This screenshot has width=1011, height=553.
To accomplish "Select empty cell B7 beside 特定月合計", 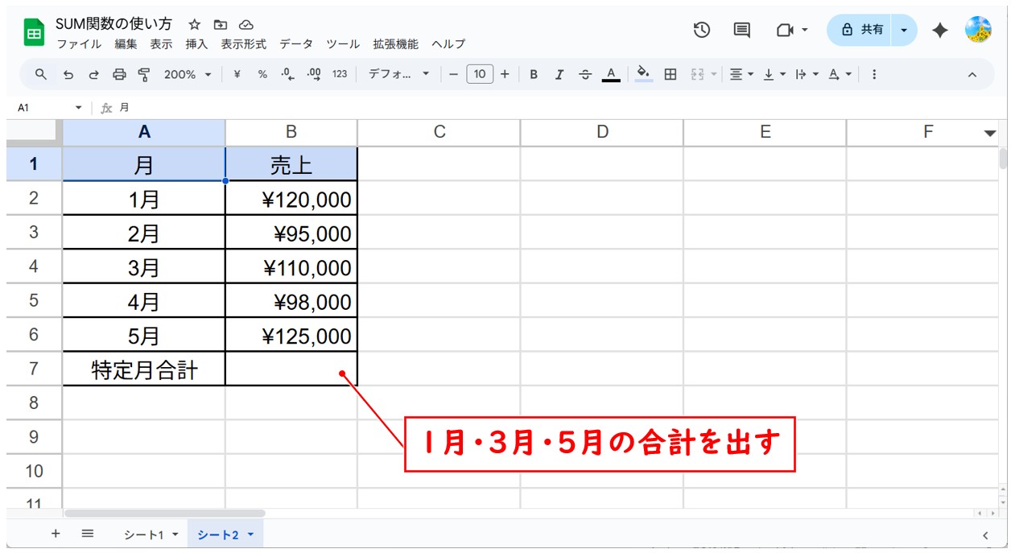I will 291,369.
